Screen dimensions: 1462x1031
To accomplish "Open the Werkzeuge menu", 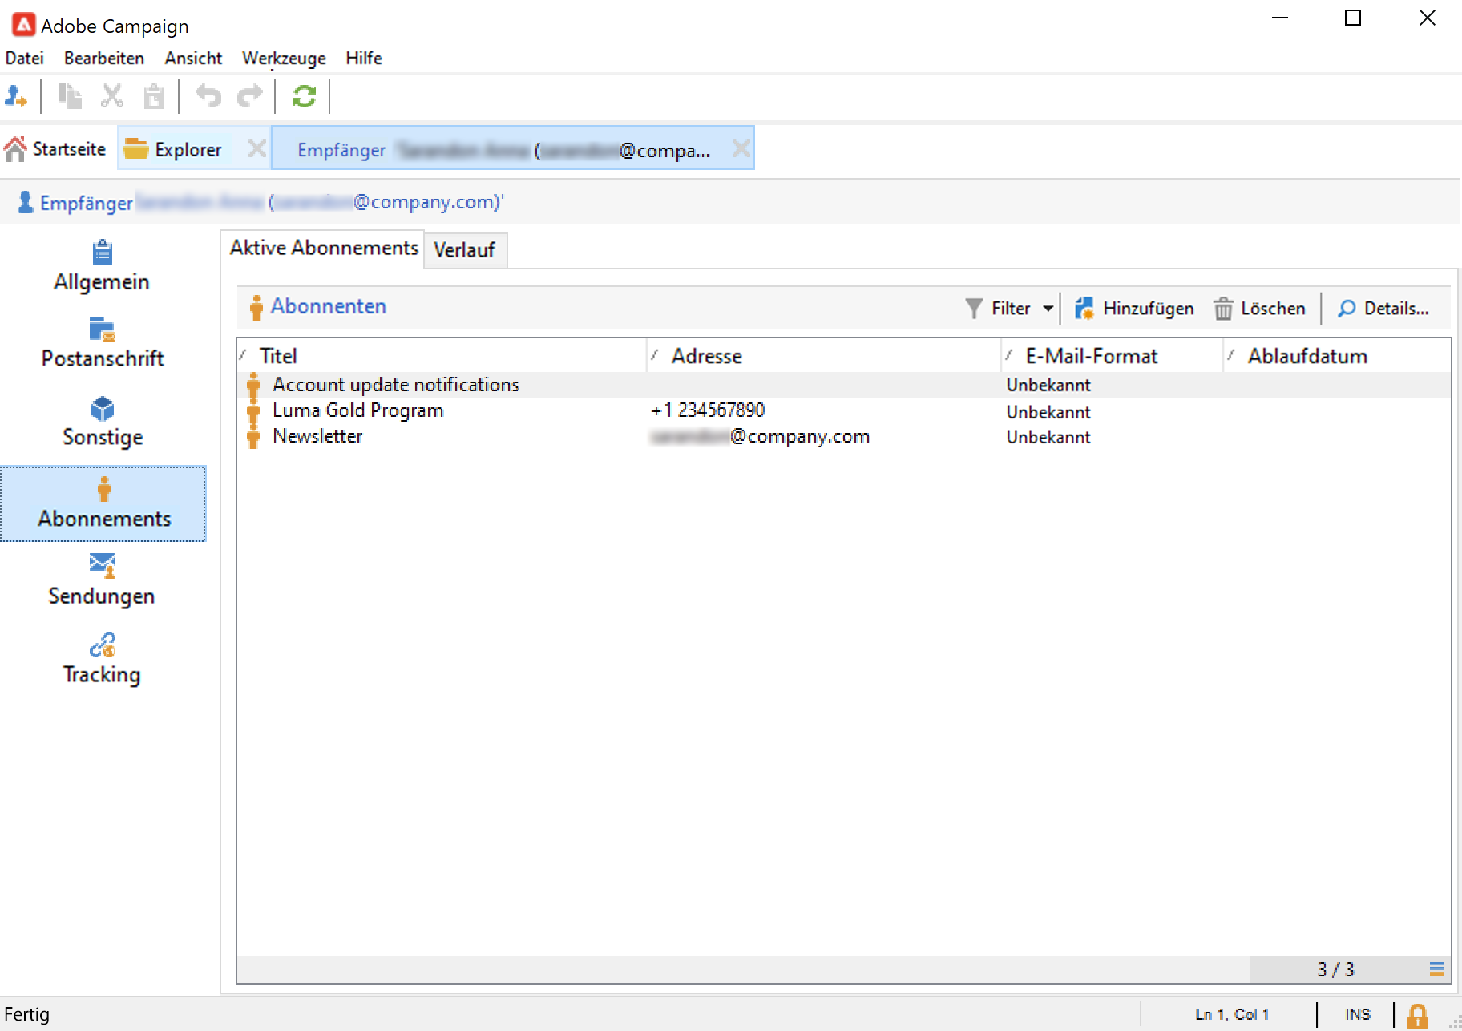I will 284,59.
